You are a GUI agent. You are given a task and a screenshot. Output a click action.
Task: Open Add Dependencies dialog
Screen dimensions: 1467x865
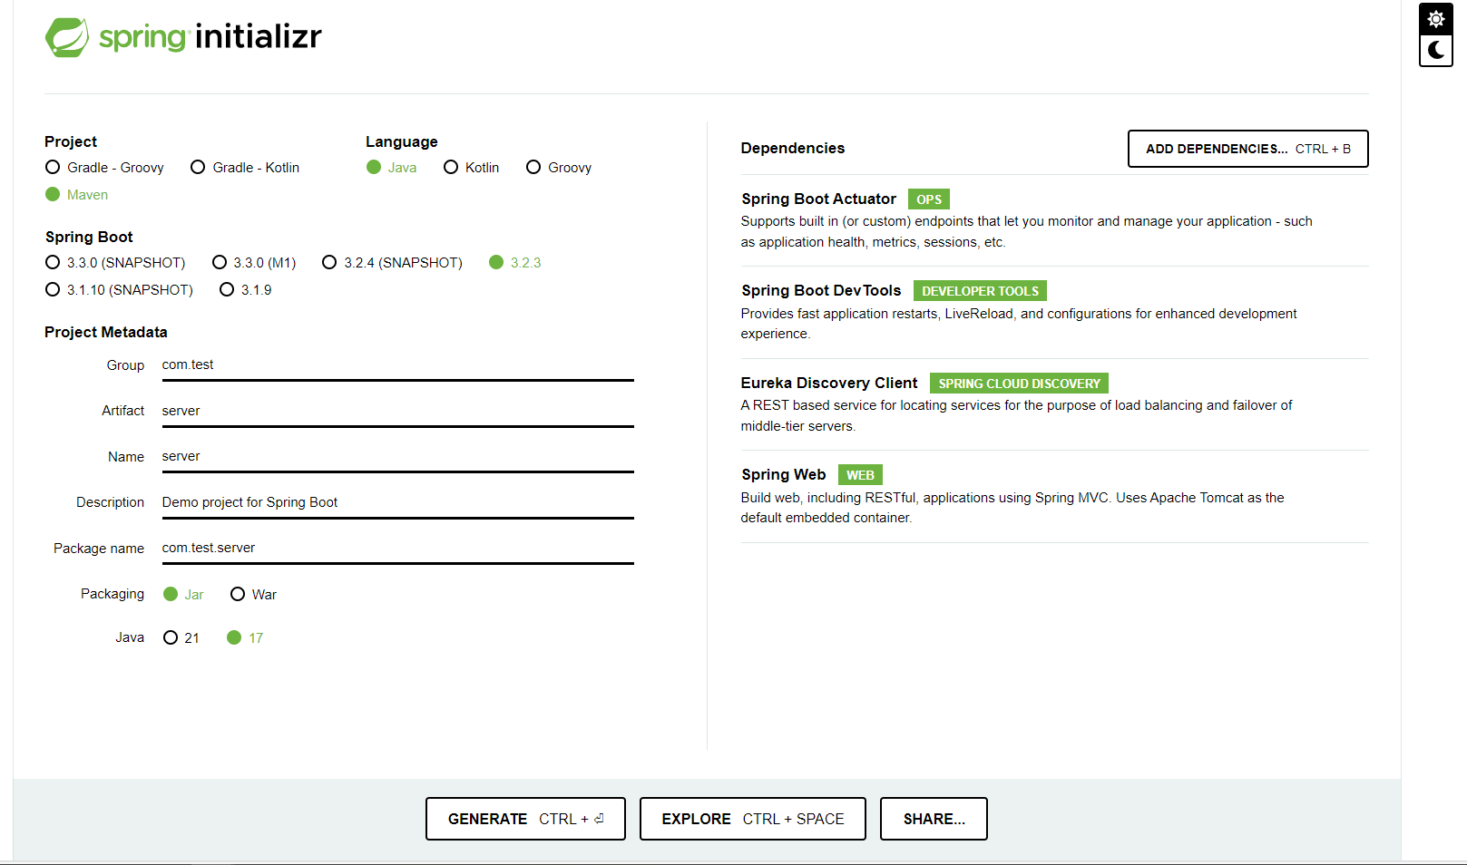point(1247,149)
